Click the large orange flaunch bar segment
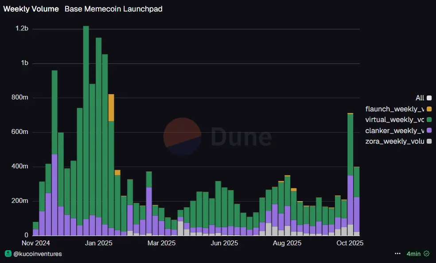436x263 pixels. click(111, 108)
